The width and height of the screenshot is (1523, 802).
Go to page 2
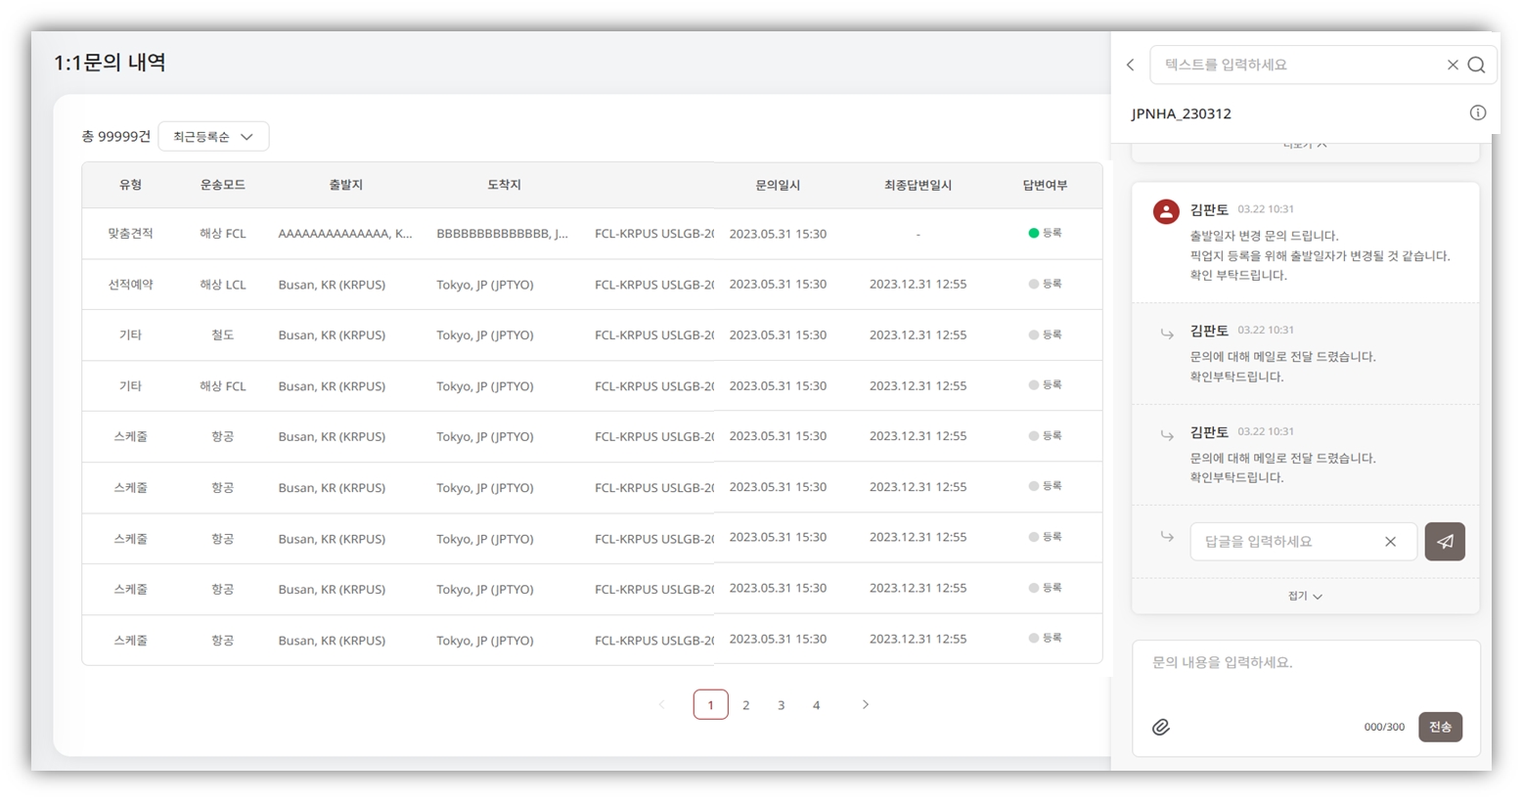pyautogui.click(x=745, y=704)
